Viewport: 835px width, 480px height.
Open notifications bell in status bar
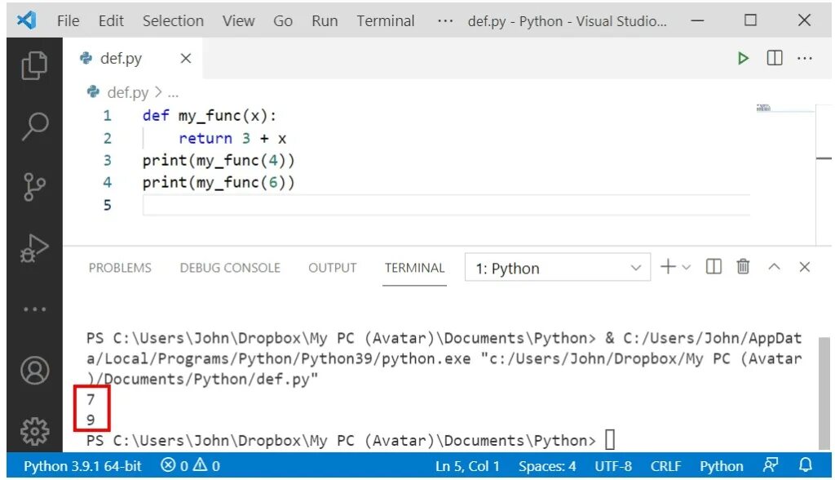[x=806, y=465]
